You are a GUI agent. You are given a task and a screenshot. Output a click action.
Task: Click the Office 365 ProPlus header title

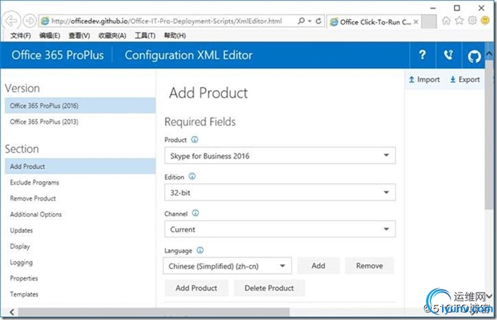coord(58,55)
